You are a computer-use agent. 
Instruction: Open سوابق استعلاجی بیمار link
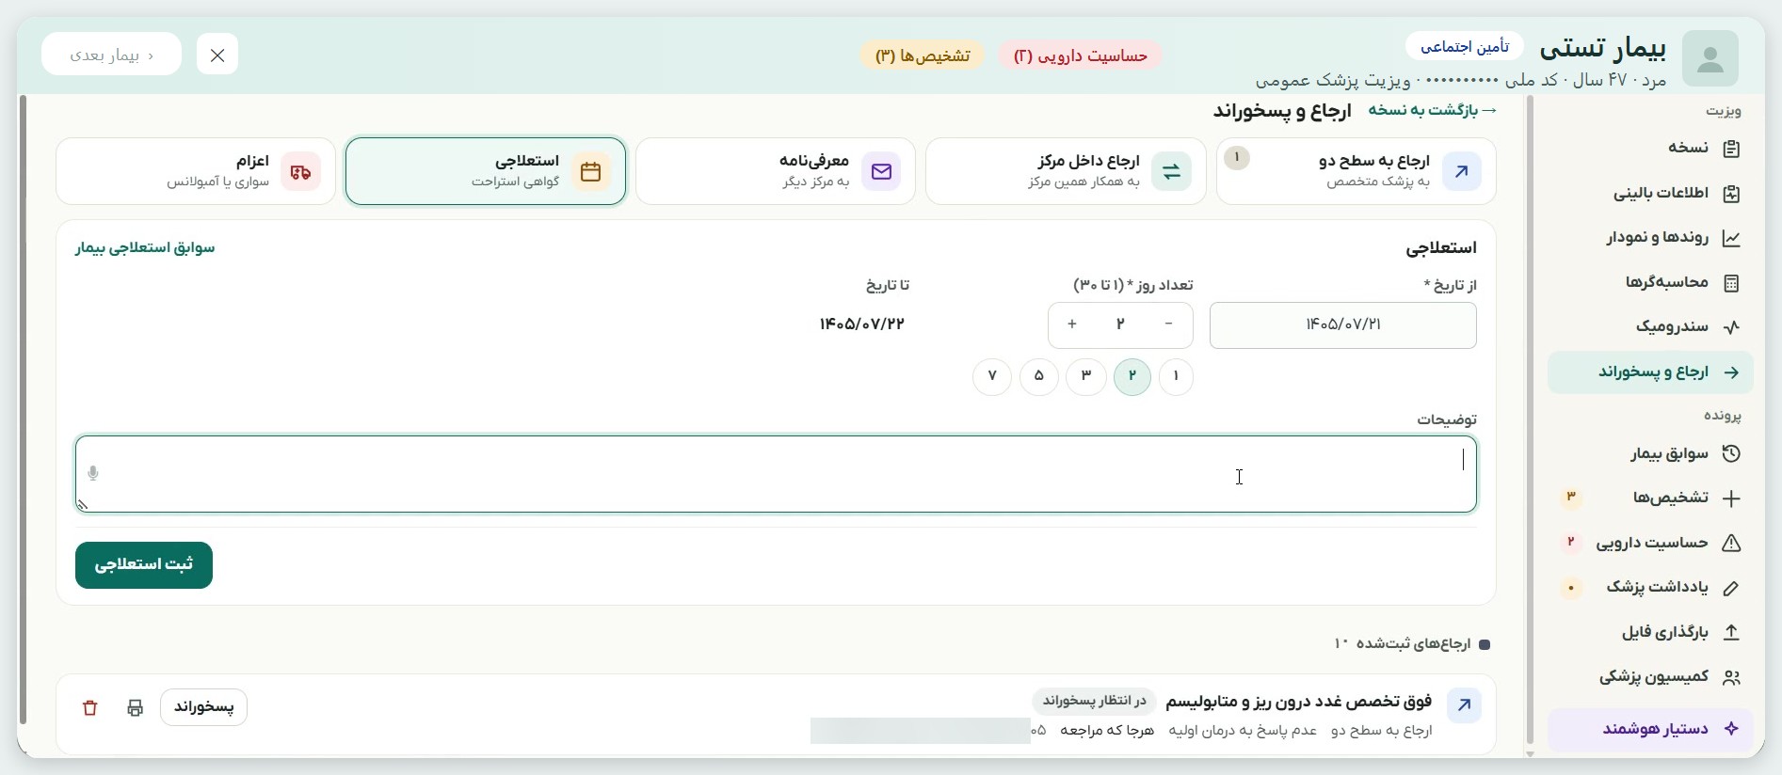coord(145,248)
